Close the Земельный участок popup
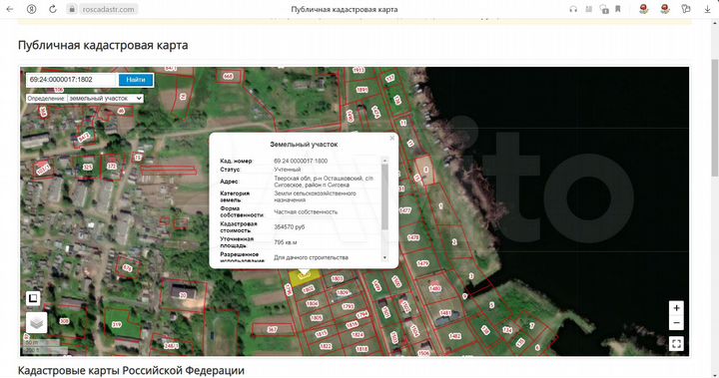Image resolution: width=719 pixels, height=378 pixels. coord(392,138)
